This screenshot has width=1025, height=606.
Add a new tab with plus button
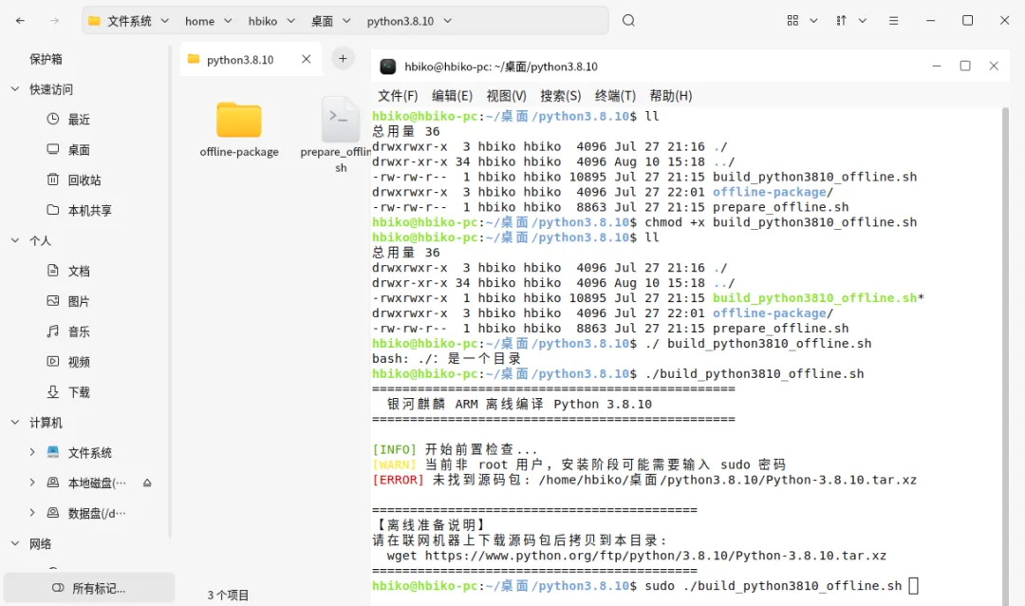click(343, 58)
